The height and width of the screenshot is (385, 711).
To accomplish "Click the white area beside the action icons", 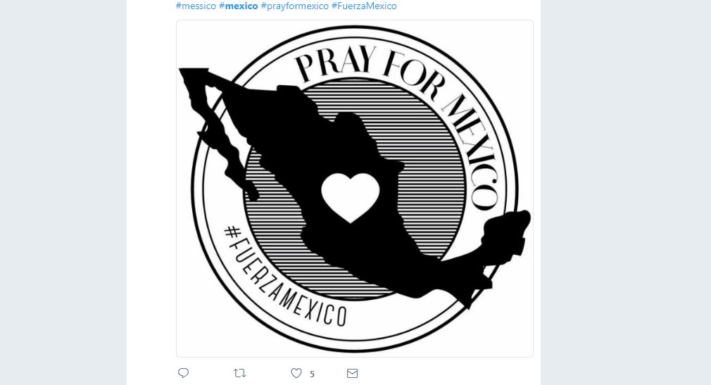I will [x=444, y=373].
